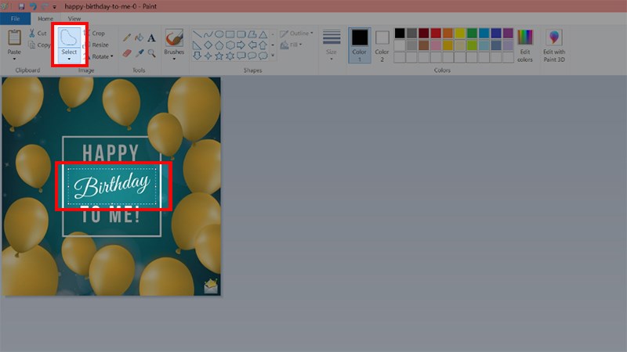Click the Happy Birthday image canvas
The height and width of the screenshot is (352, 627).
111,186
